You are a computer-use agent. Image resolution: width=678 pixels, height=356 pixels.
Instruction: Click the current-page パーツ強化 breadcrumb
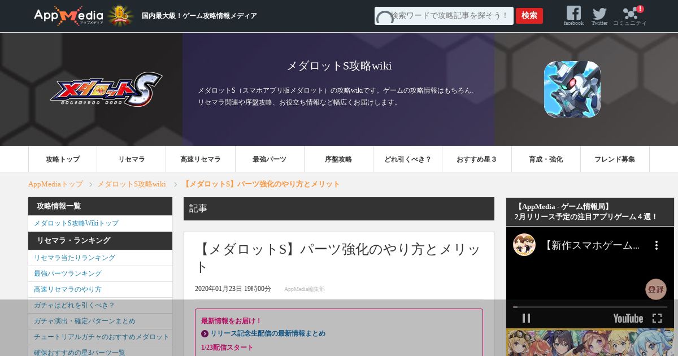261,184
